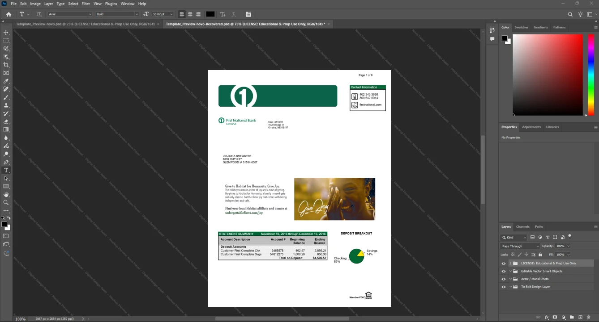This screenshot has width=599, height=322.
Task: Toggle Lock all lock icon in Layers
Action: pos(540,255)
